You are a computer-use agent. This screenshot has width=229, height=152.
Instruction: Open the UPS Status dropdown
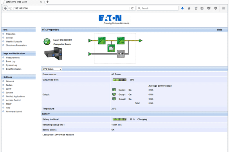click(x=52, y=69)
